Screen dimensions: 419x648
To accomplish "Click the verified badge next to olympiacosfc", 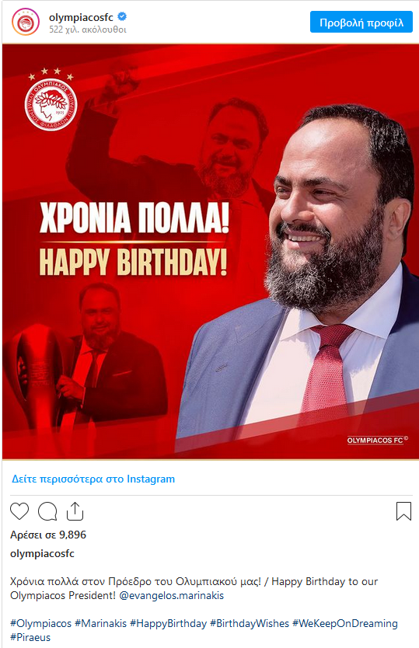I will (122, 17).
